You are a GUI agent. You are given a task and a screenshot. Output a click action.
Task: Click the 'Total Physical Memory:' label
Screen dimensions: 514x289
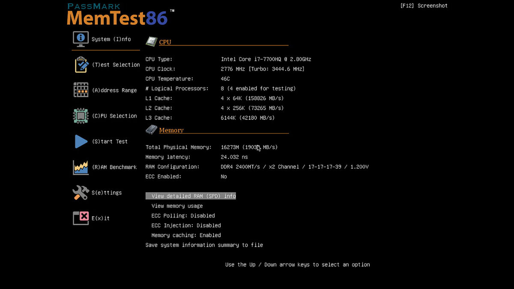pos(179,147)
